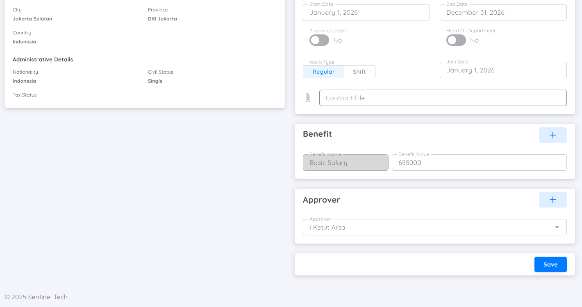Click the Administrative Details section title

click(x=43, y=59)
